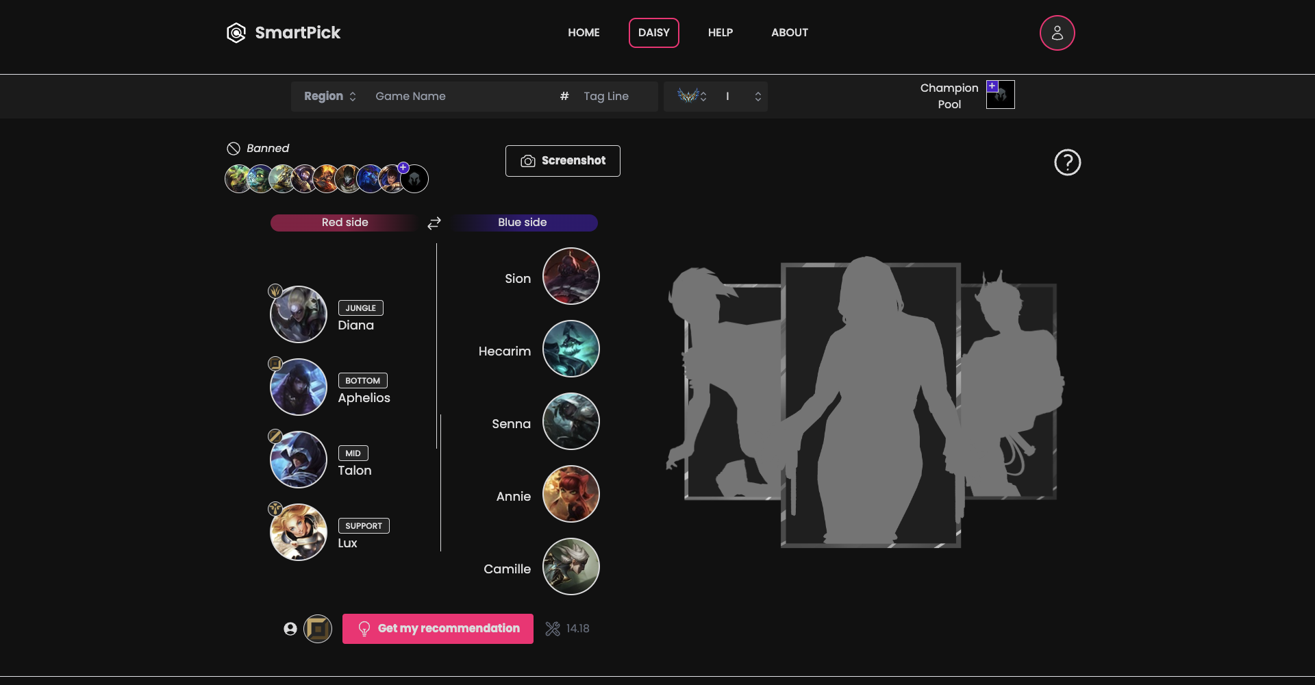Click the empty helmet banned slot
The image size is (1315, 685).
coord(414,179)
